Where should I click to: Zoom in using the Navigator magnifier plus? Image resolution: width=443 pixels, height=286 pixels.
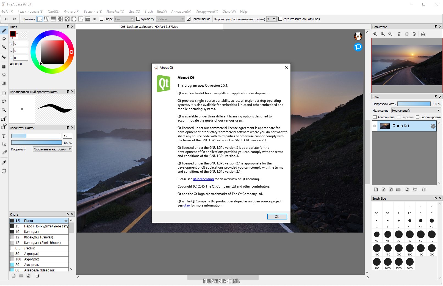click(375, 34)
